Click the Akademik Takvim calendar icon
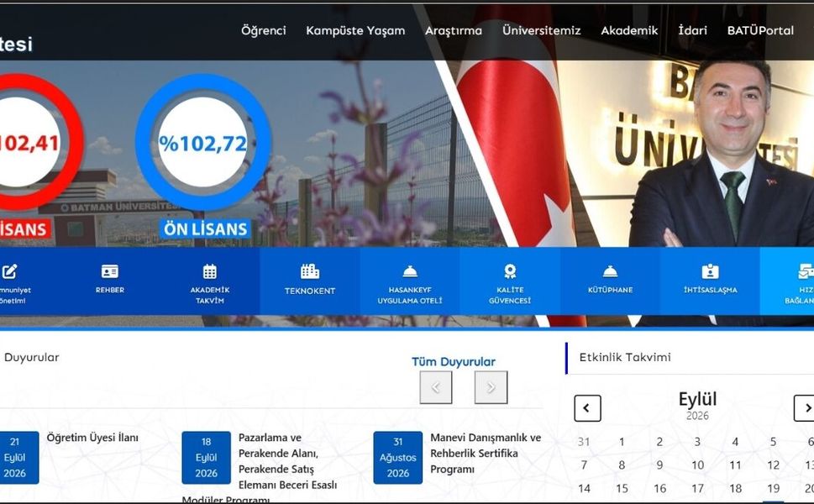The height and width of the screenshot is (504, 814). tap(210, 271)
